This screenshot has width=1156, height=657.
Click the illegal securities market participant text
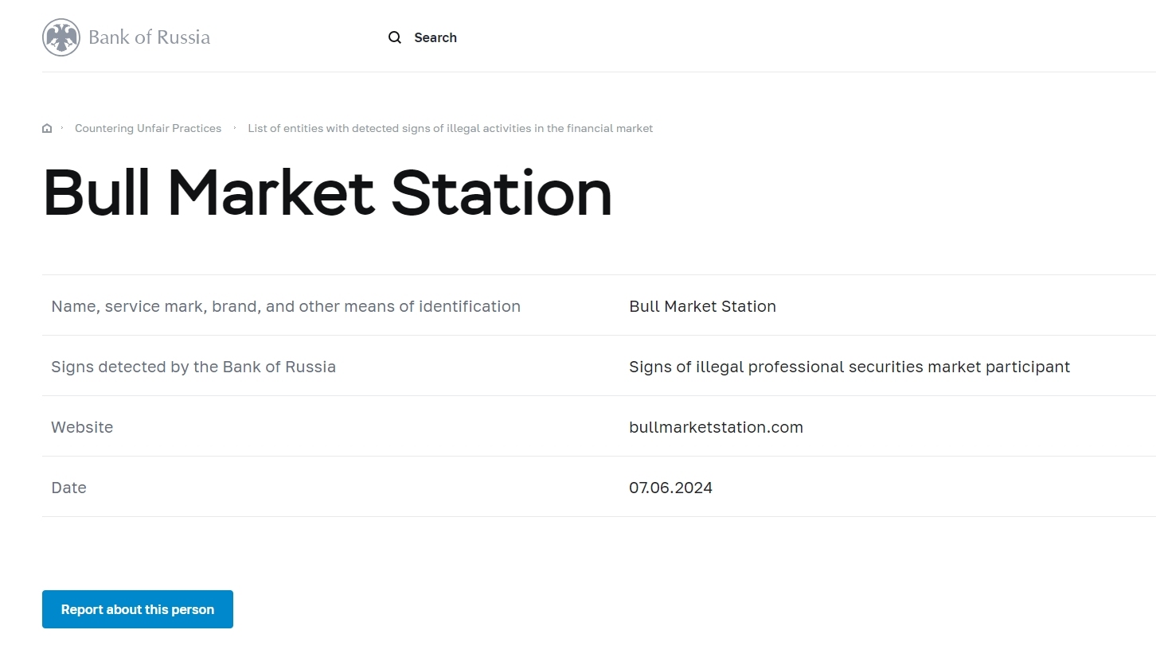click(849, 367)
